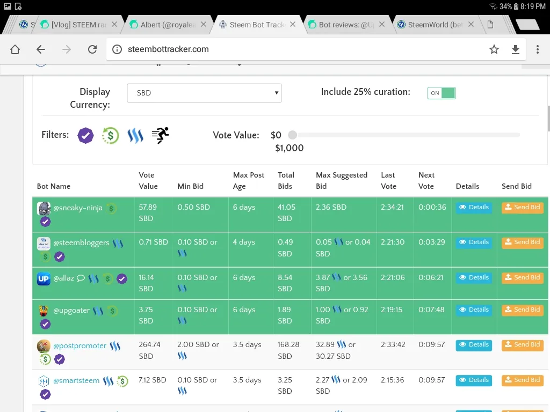Viewport: 550px width, 412px height.
Task: Click verified badge under @postpromoter
Action: click(60, 359)
